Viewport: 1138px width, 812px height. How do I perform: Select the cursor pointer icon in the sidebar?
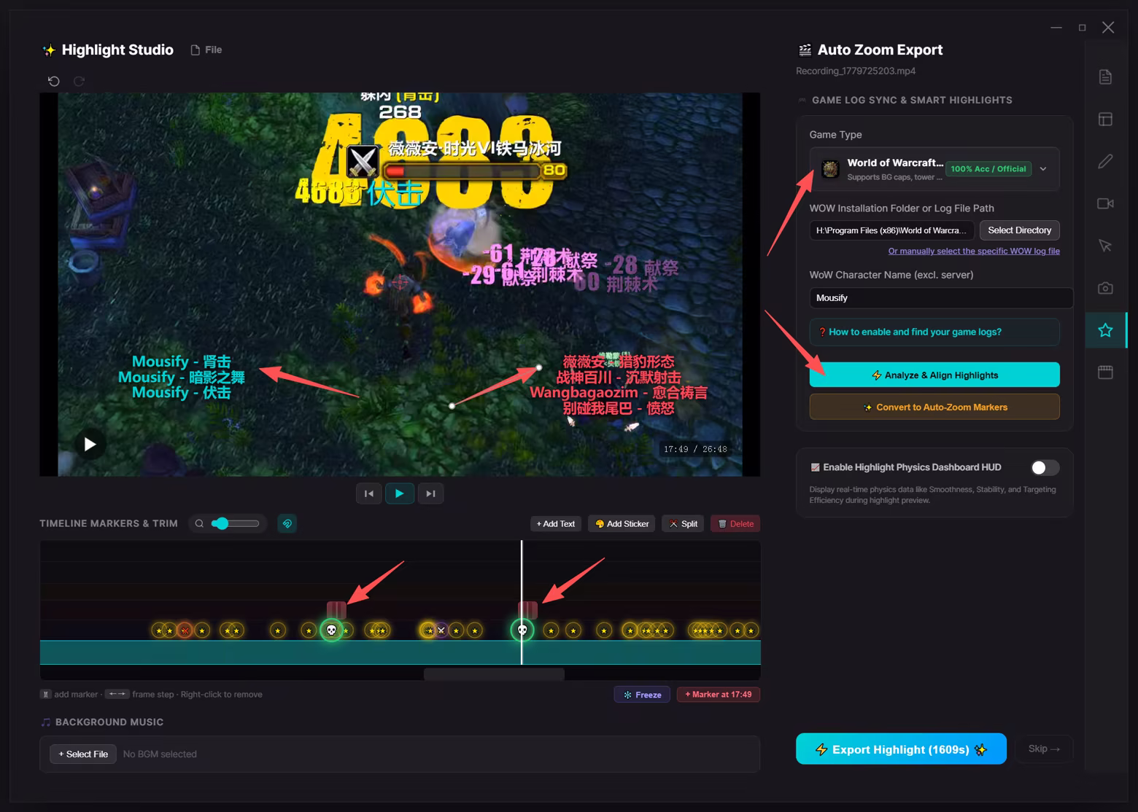pyautogui.click(x=1105, y=246)
